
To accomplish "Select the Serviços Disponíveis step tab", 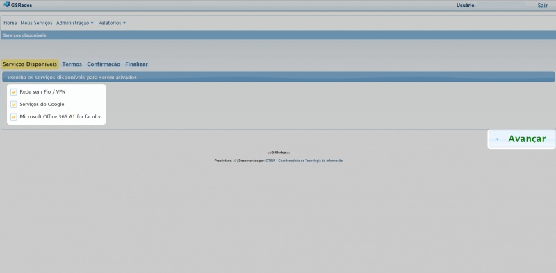I will pos(30,64).
